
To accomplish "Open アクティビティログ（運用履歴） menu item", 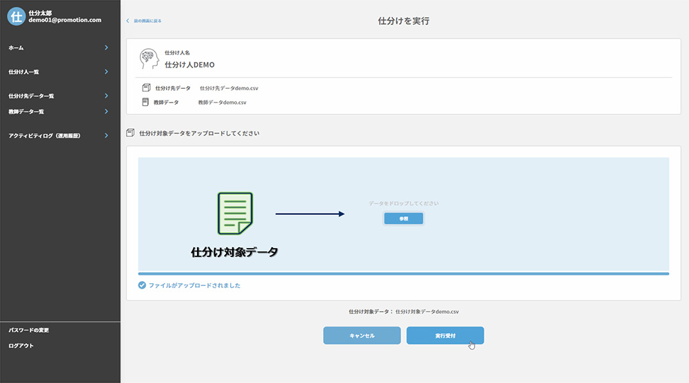I will [x=44, y=136].
